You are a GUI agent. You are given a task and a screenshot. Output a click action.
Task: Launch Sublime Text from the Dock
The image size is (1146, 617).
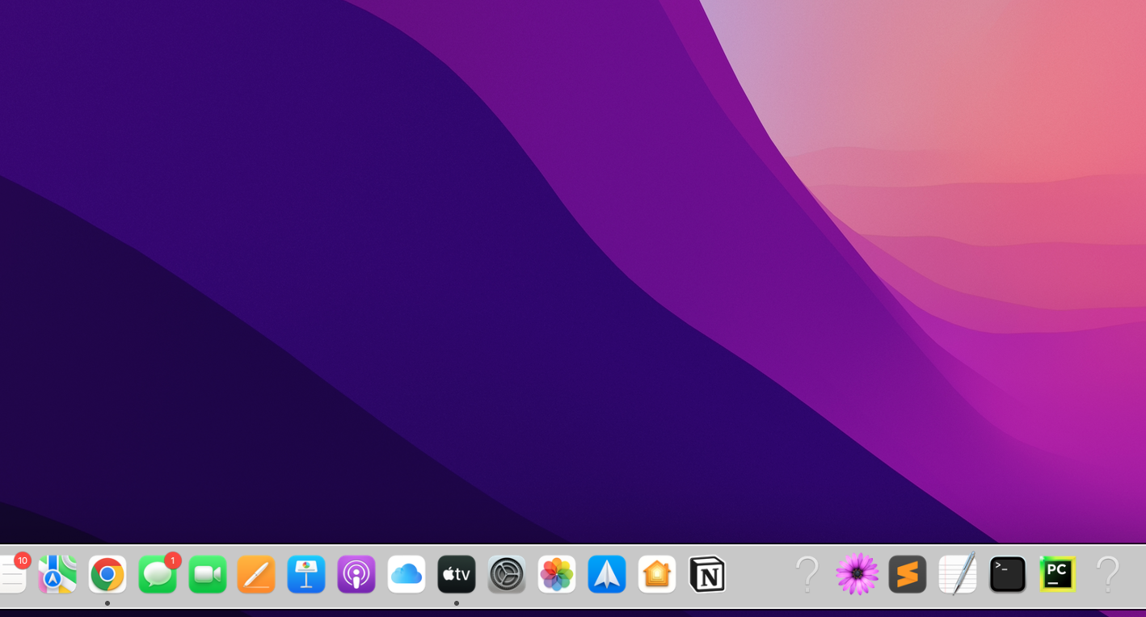pyautogui.click(x=908, y=574)
